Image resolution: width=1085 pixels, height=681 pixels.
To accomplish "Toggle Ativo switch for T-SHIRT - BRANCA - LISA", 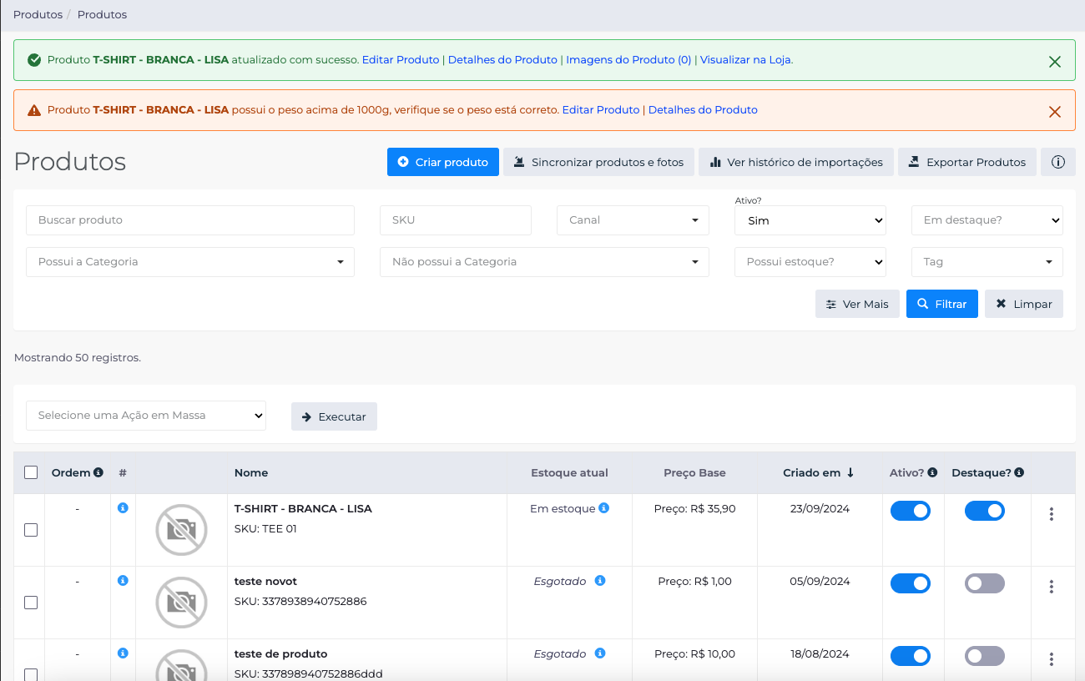I will pos(911,511).
